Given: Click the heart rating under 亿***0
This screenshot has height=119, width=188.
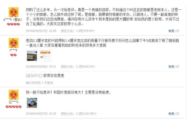Looking at the screenshot, I should pos(14,107).
